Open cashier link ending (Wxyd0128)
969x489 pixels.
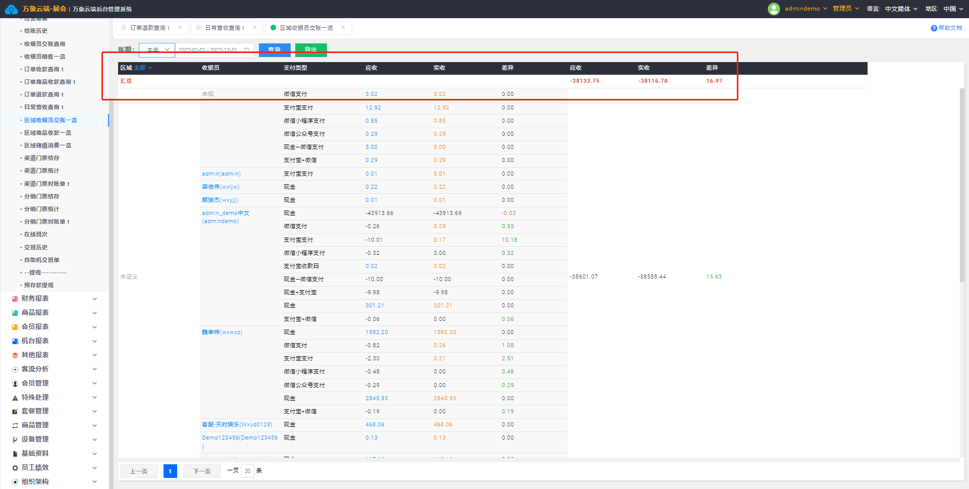237,424
